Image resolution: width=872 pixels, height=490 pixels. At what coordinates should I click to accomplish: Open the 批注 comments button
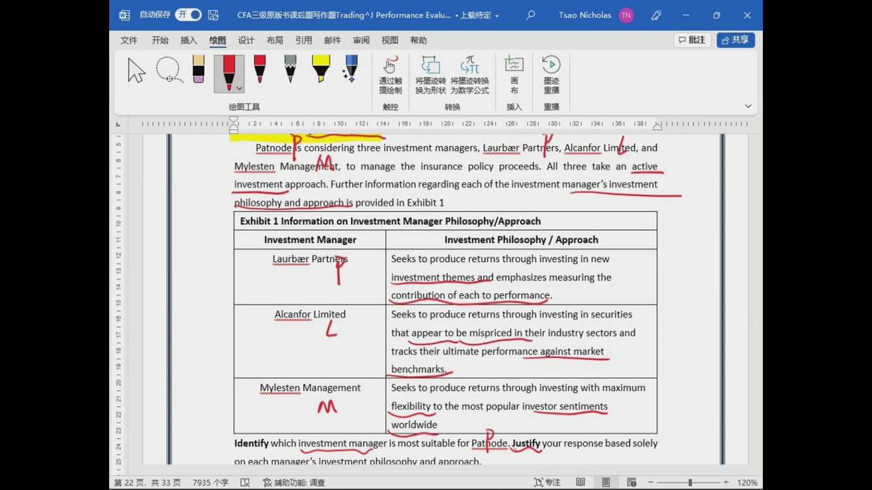(x=692, y=41)
